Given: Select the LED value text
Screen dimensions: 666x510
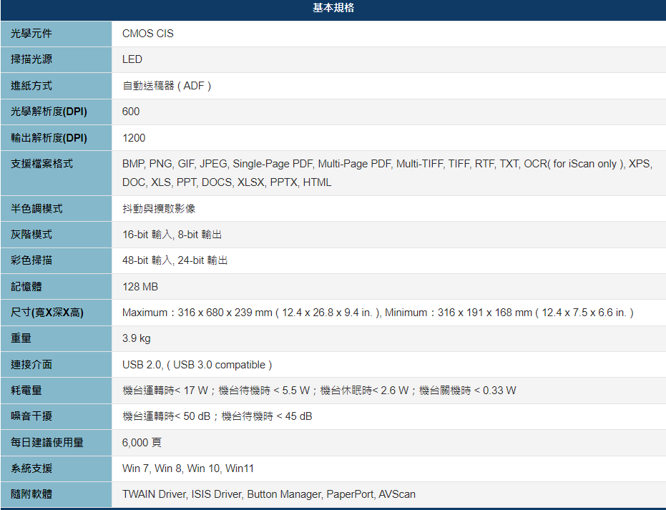Looking at the screenshot, I should point(129,59).
